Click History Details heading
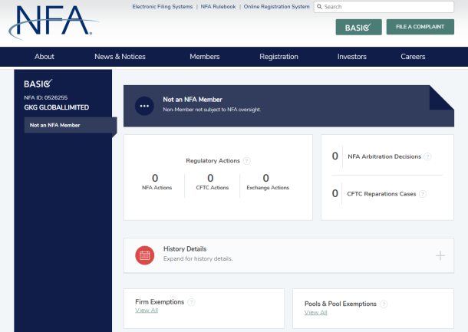468x332 pixels. pos(185,248)
